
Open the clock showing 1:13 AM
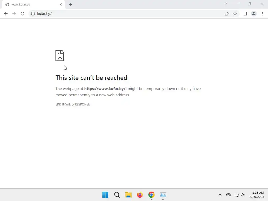(256, 195)
